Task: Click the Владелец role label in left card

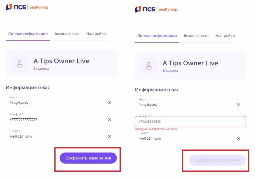Action: click(41, 69)
